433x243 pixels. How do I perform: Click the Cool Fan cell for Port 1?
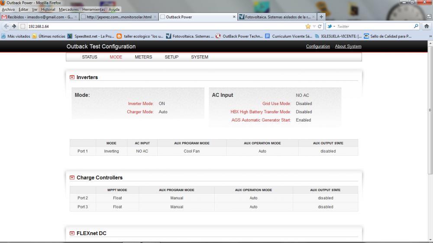point(192,151)
